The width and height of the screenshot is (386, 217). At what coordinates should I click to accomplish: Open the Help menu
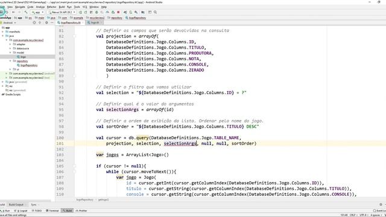point(104,7)
